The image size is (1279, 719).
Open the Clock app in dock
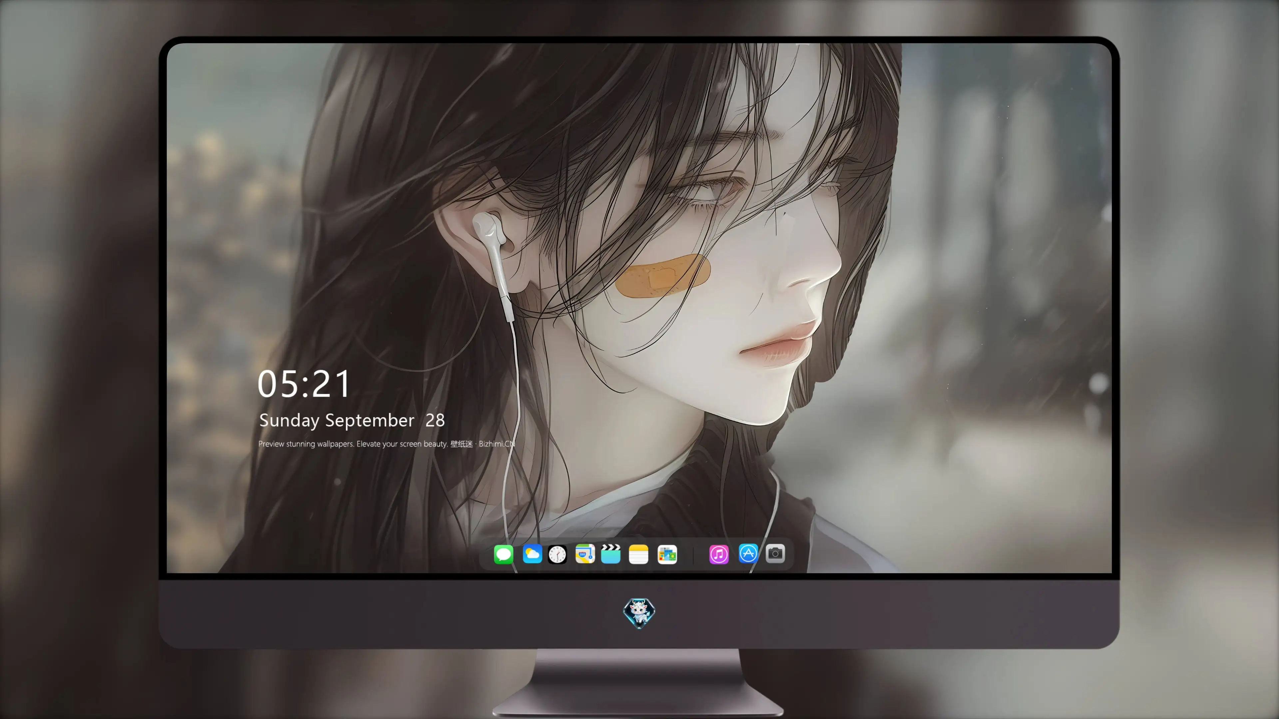coord(557,554)
